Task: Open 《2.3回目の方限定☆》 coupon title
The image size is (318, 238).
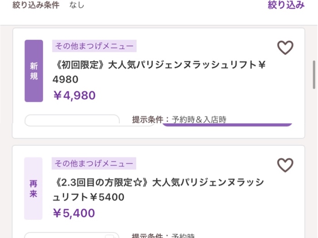Action: (x=158, y=189)
